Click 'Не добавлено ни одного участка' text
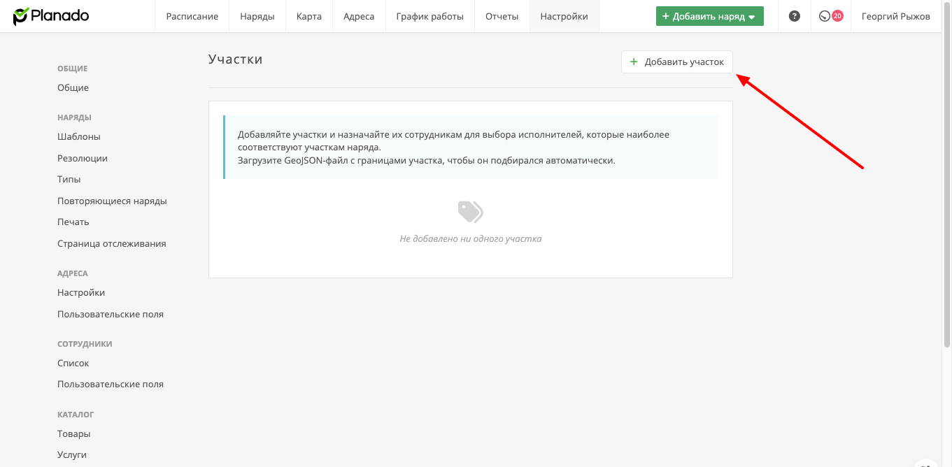Image resolution: width=952 pixels, height=467 pixels. (471, 239)
